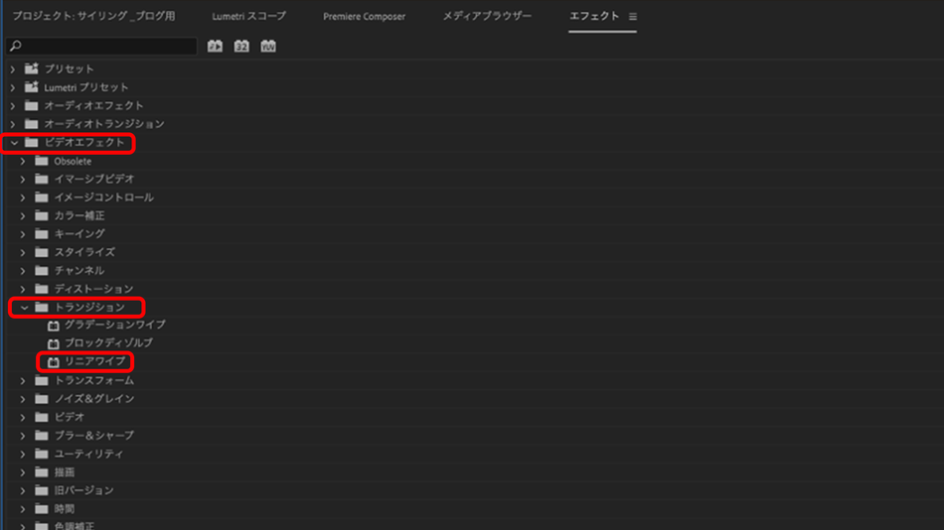This screenshot has height=530, width=944.
Task: Expand the オーディオトランジション folder
Action: pyautogui.click(x=13, y=124)
